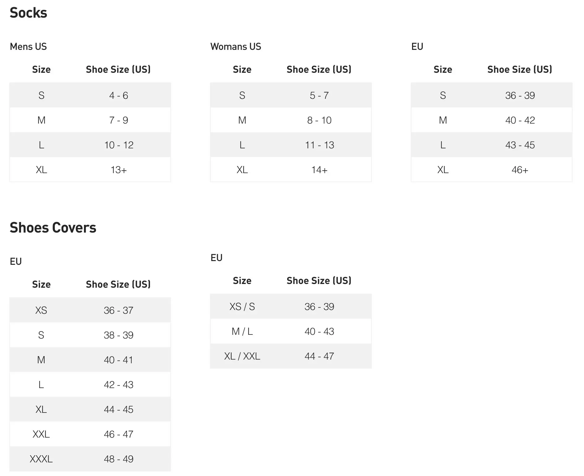Click the EU socks table title
The image size is (584, 476).
417,46
